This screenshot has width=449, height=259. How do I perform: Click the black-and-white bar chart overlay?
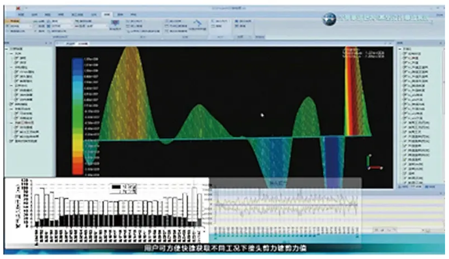click(106, 210)
